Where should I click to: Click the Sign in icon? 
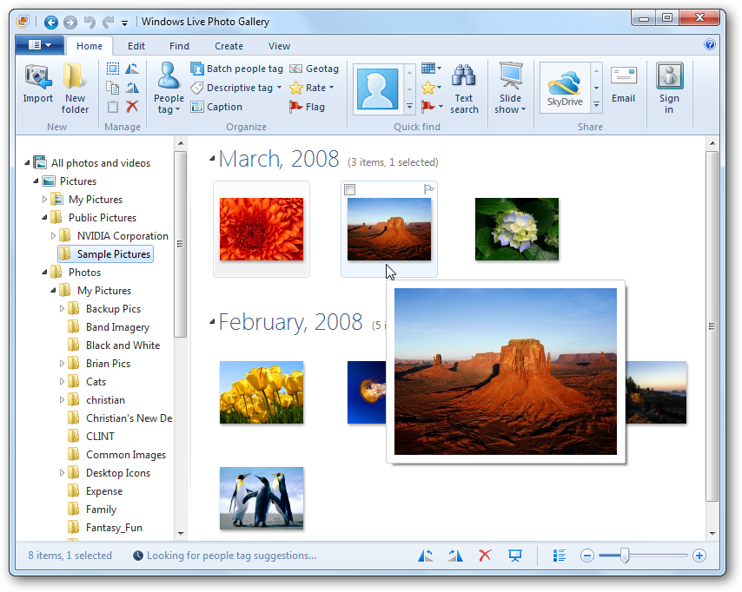pos(669,88)
